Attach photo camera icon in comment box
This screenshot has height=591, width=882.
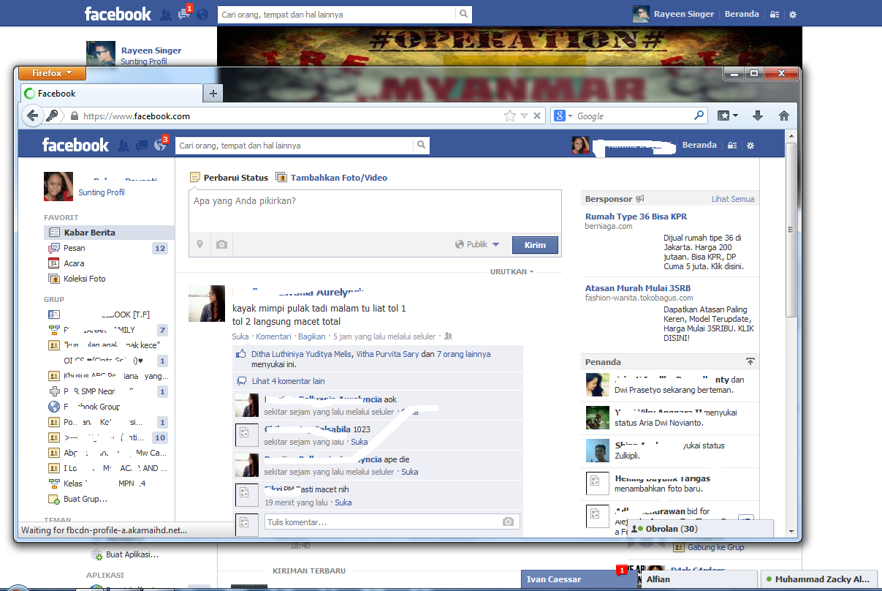[508, 522]
